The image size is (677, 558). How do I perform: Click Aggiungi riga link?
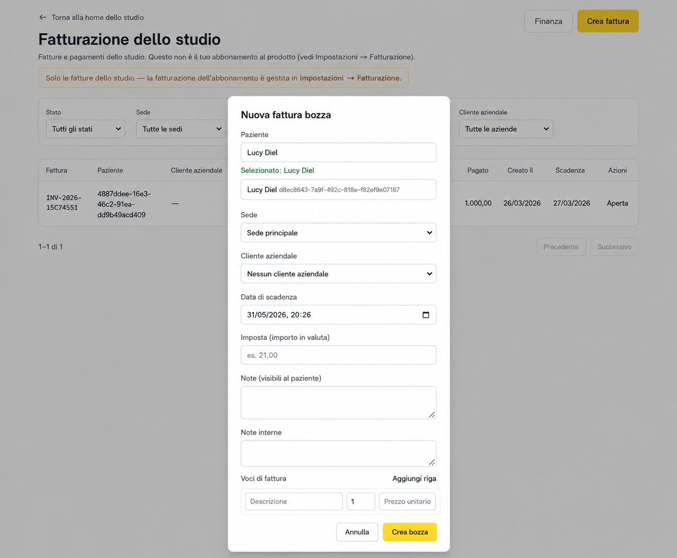(x=414, y=479)
